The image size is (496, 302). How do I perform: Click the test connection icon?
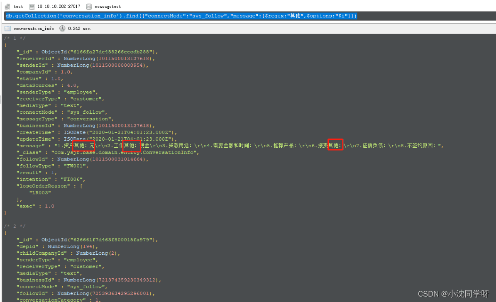pyautogui.click(x=7, y=6)
